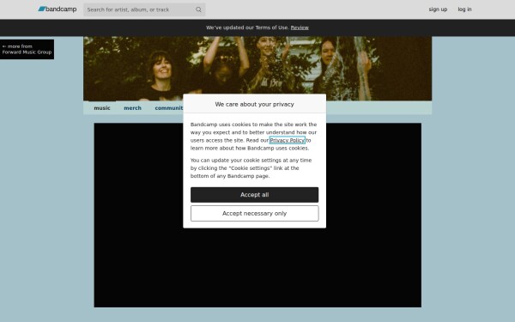Image resolution: width=515 pixels, height=322 pixels.
Task: Review the updated Terms of Use
Action: (300, 27)
